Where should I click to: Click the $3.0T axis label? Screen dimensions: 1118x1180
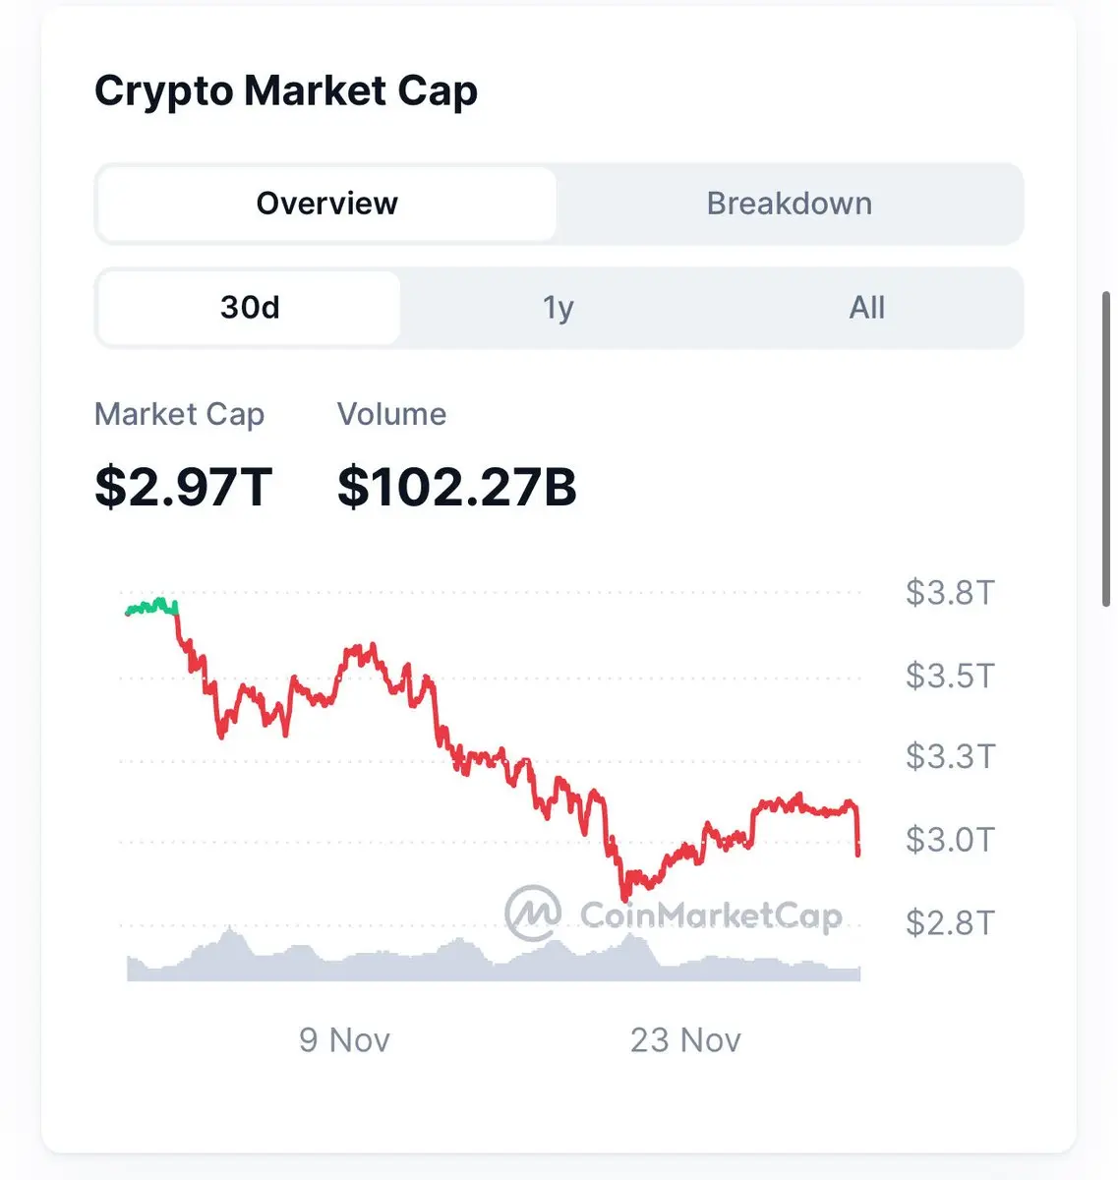tap(950, 840)
